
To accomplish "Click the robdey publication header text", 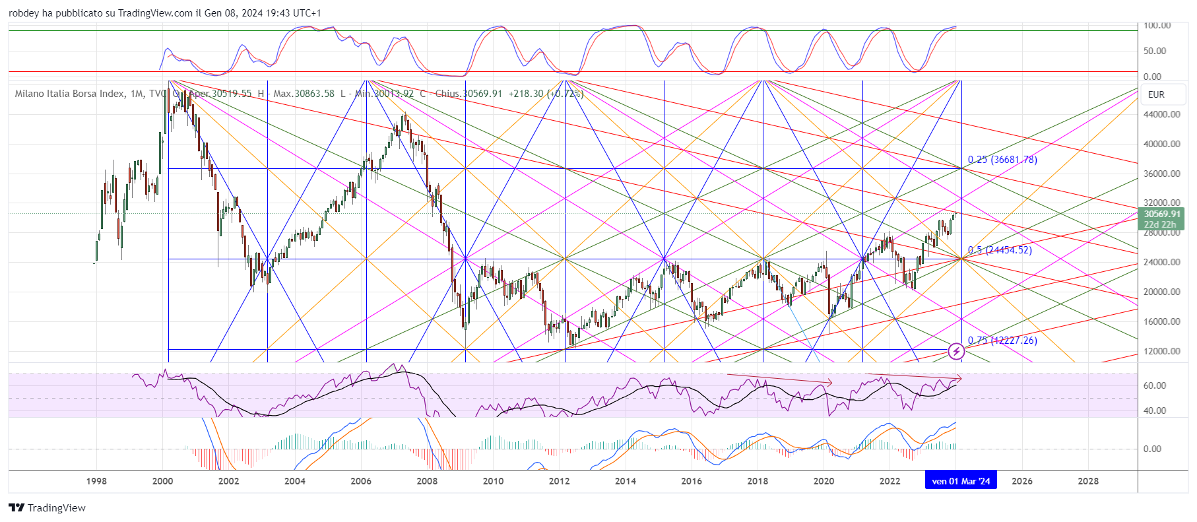I will click(165, 13).
